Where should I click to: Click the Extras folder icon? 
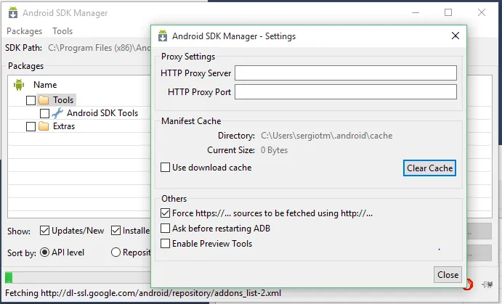point(44,126)
